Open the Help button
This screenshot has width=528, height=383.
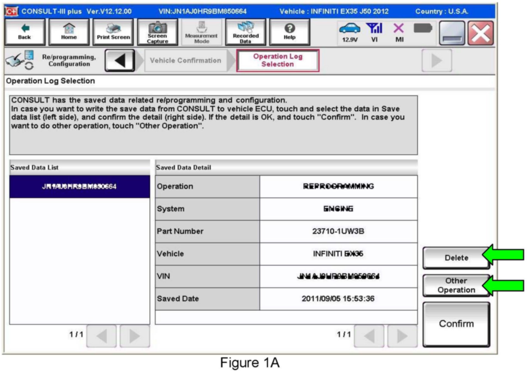(x=289, y=32)
